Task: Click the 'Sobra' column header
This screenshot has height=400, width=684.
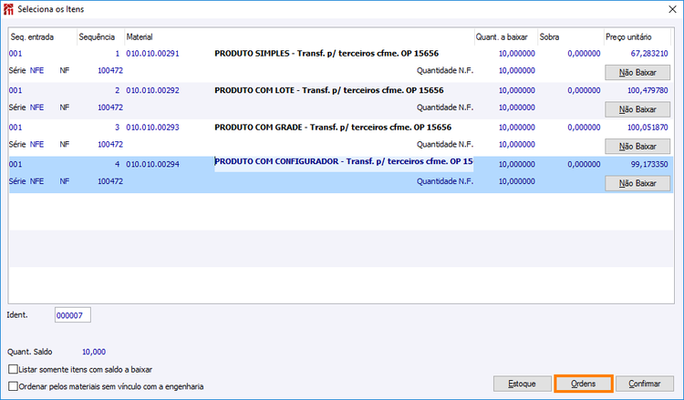Action: 571,37
